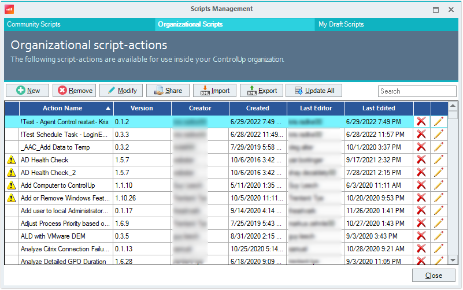
Task: Remove 'Add or Remove Windows Feat...' via red X
Action: pyautogui.click(x=421, y=198)
